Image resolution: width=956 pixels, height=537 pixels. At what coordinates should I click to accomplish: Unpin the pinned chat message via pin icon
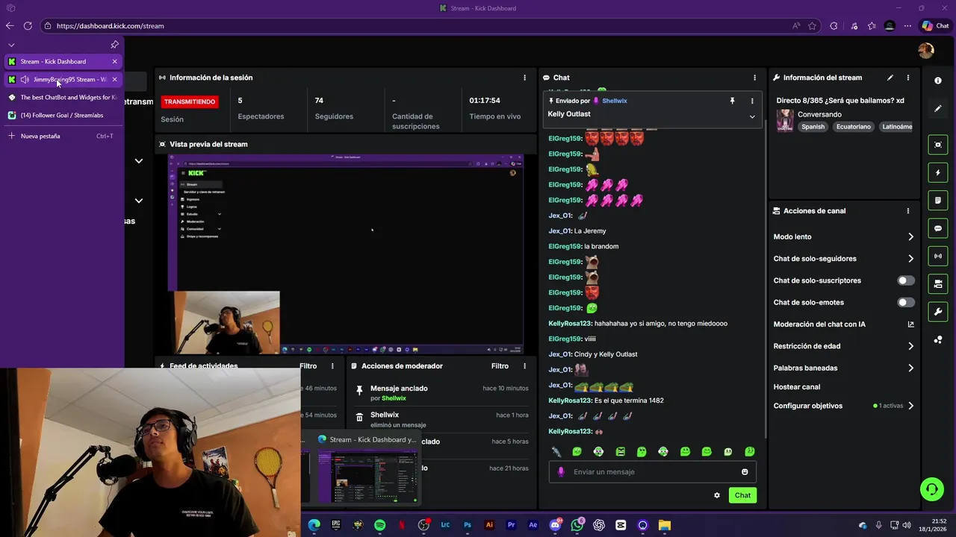click(x=732, y=101)
